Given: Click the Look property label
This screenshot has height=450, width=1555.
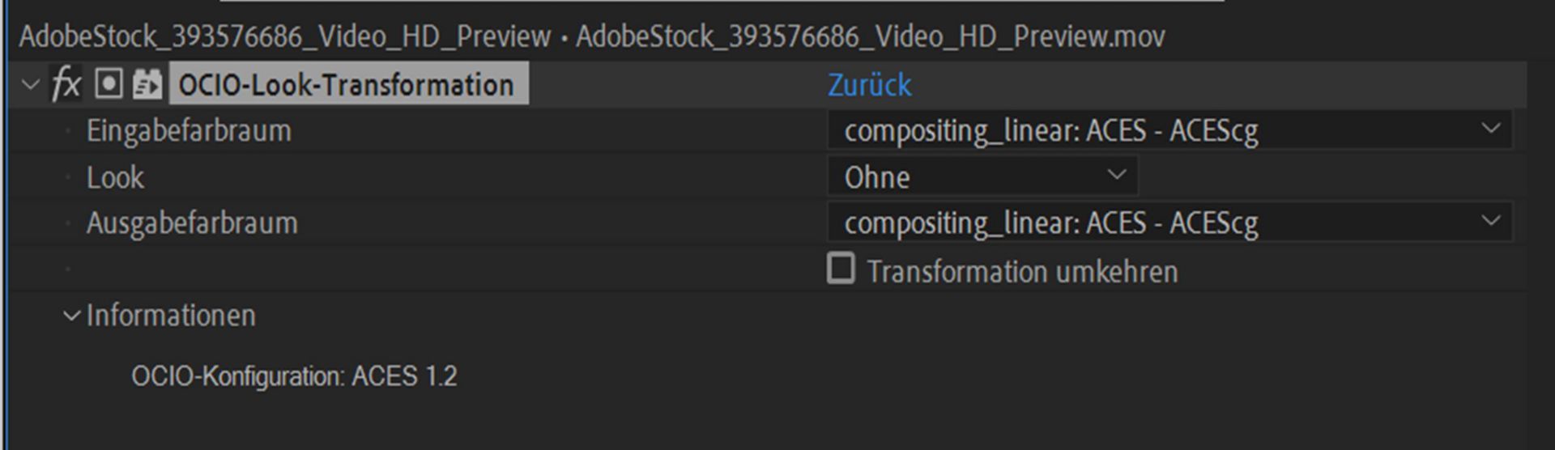Looking at the screenshot, I should (x=115, y=177).
